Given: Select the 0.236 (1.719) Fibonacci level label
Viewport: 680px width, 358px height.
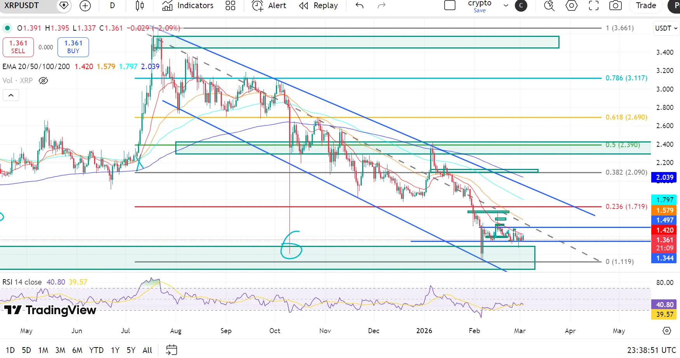Looking at the screenshot, I should (x=626, y=206).
